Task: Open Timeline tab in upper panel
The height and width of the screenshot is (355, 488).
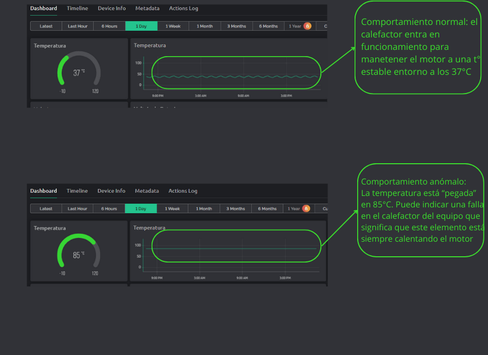Action: coord(77,8)
